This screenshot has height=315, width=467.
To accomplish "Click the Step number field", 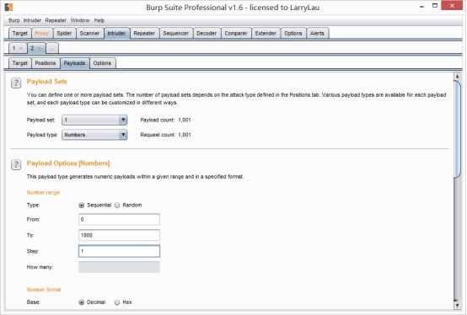I will tap(119, 251).
